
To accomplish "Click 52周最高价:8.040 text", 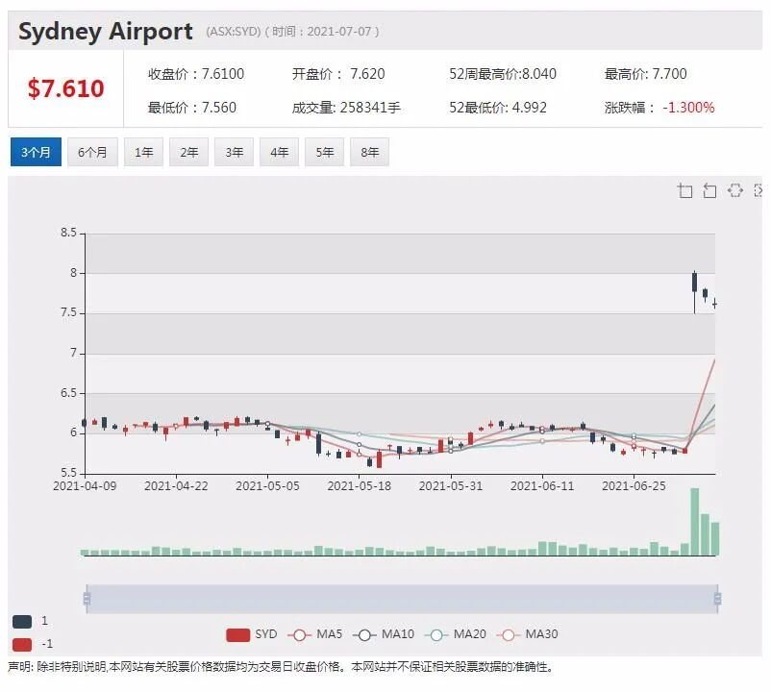I will 503,74.
